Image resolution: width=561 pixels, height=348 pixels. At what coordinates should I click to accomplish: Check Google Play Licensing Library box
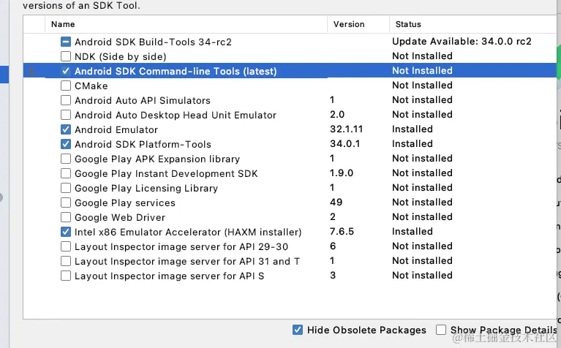(66, 188)
